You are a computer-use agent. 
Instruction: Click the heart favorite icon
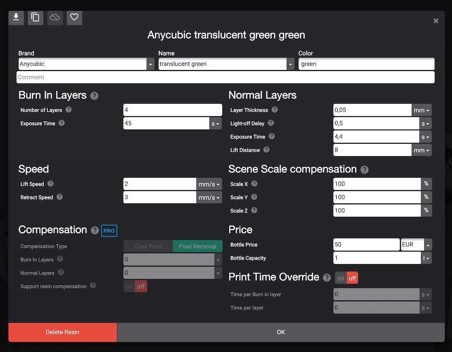(x=74, y=18)
